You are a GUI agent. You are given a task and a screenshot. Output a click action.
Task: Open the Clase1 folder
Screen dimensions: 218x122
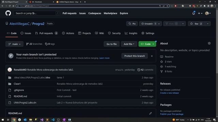(17, 84)
